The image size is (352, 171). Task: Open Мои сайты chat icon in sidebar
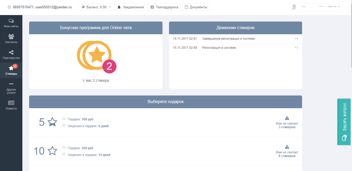(11, 21)
